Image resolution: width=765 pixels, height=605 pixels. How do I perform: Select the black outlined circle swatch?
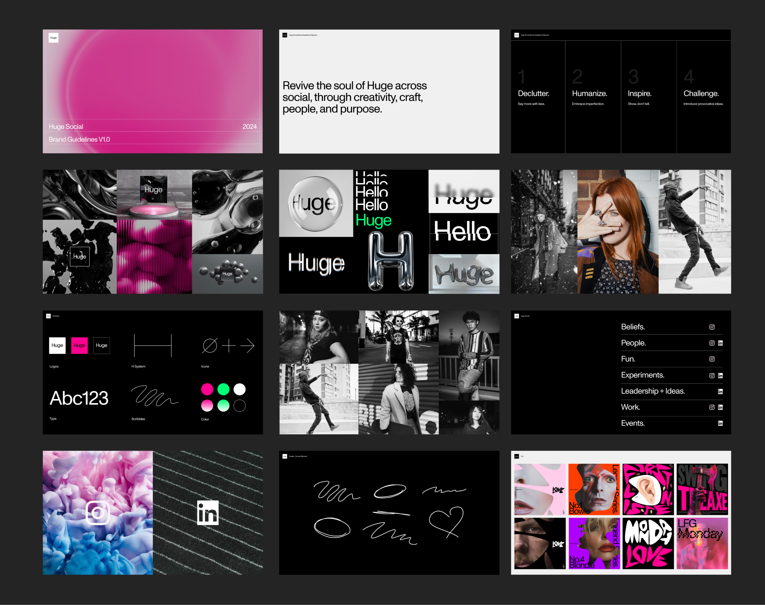(x=240, y=406)
